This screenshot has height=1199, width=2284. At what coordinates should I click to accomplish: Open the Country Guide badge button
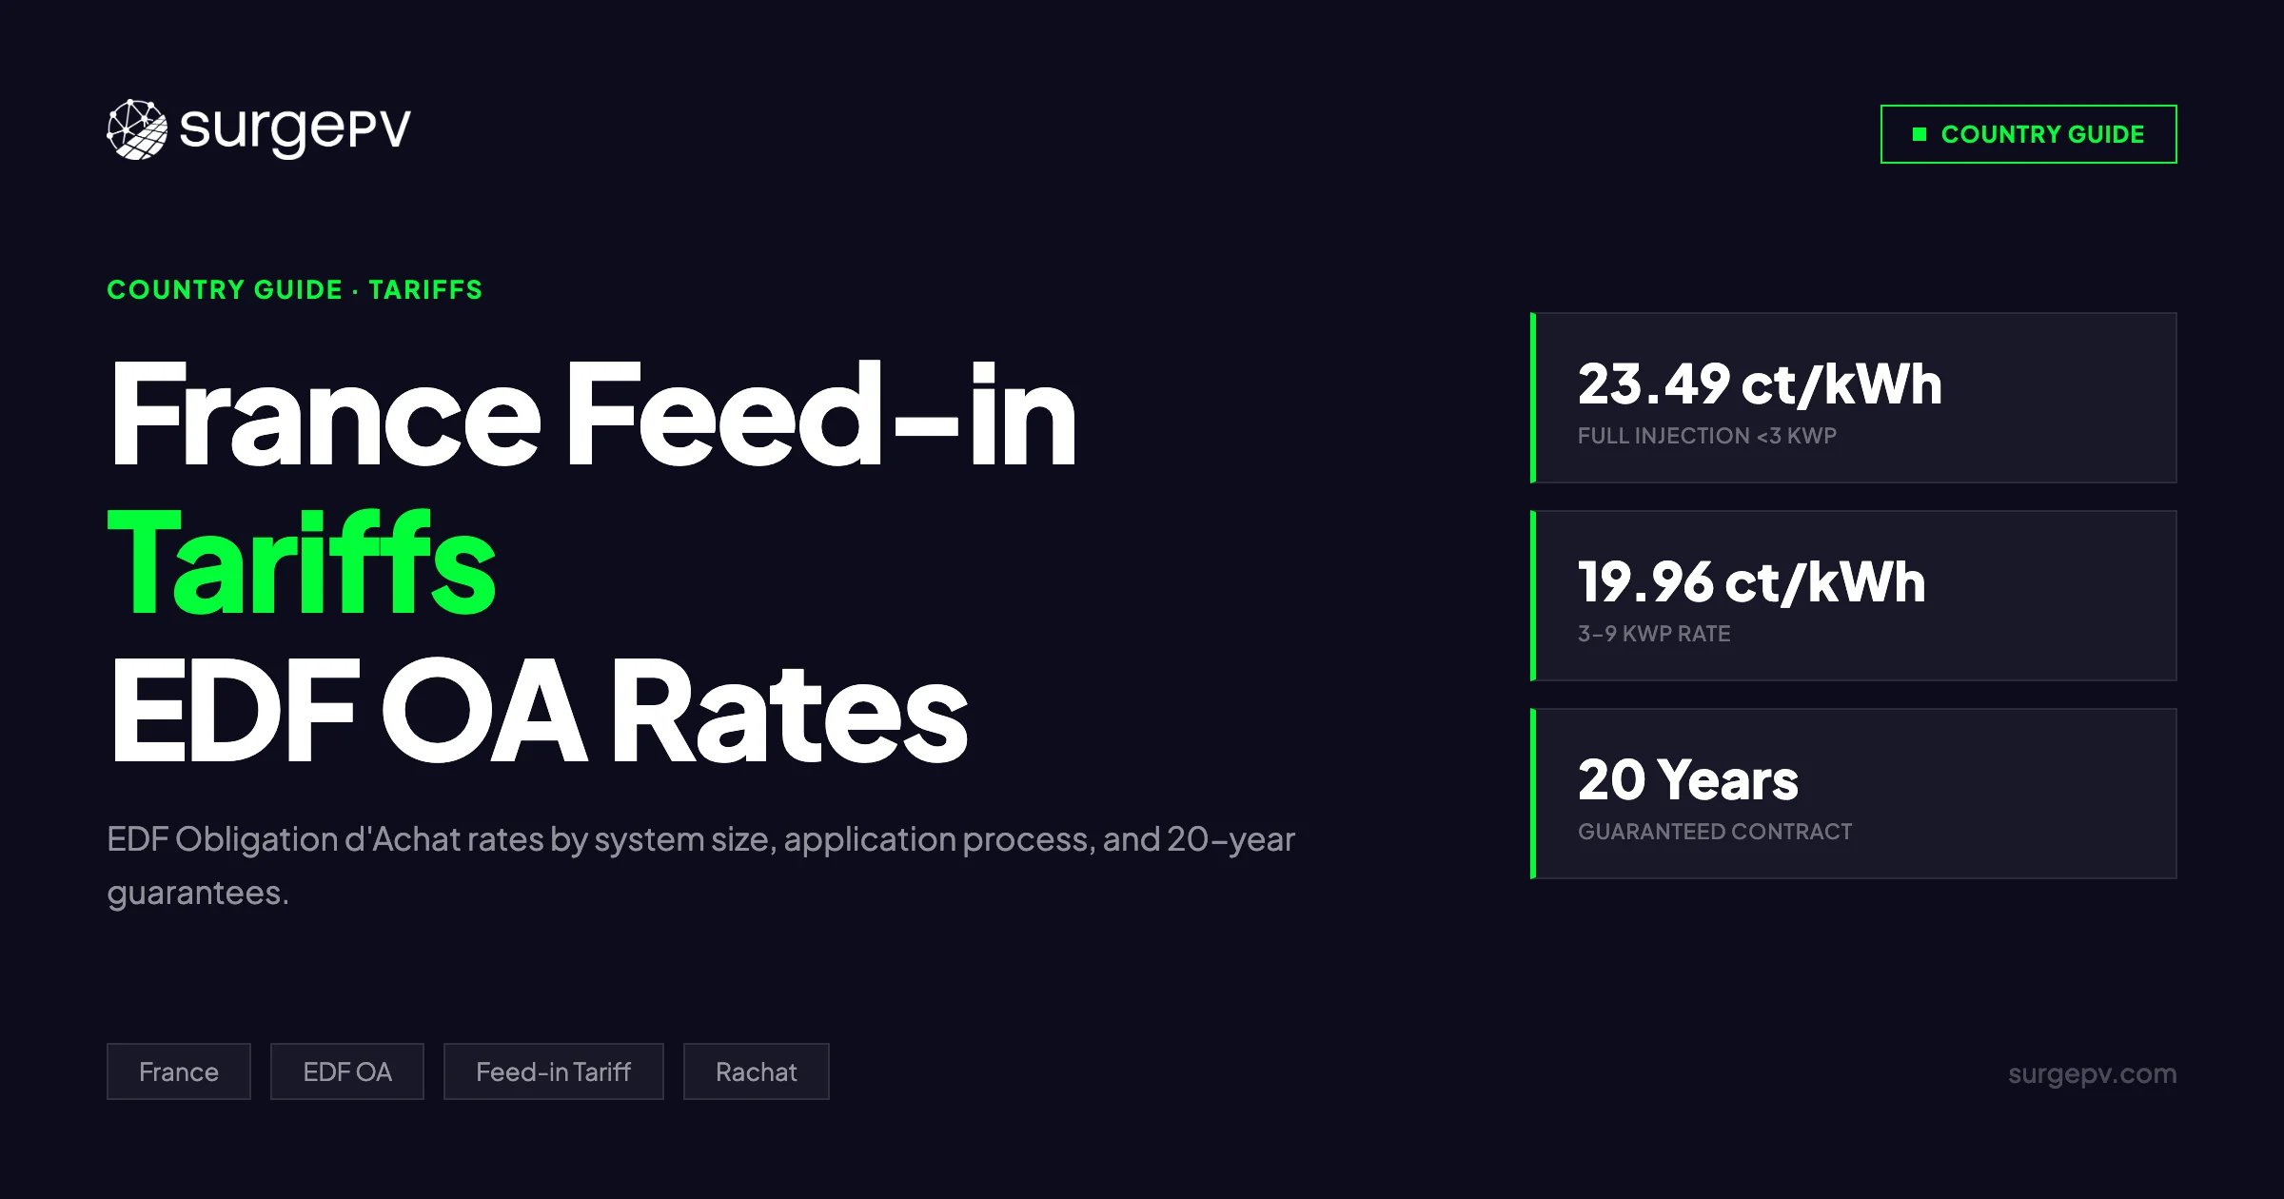pos(2028,134)
